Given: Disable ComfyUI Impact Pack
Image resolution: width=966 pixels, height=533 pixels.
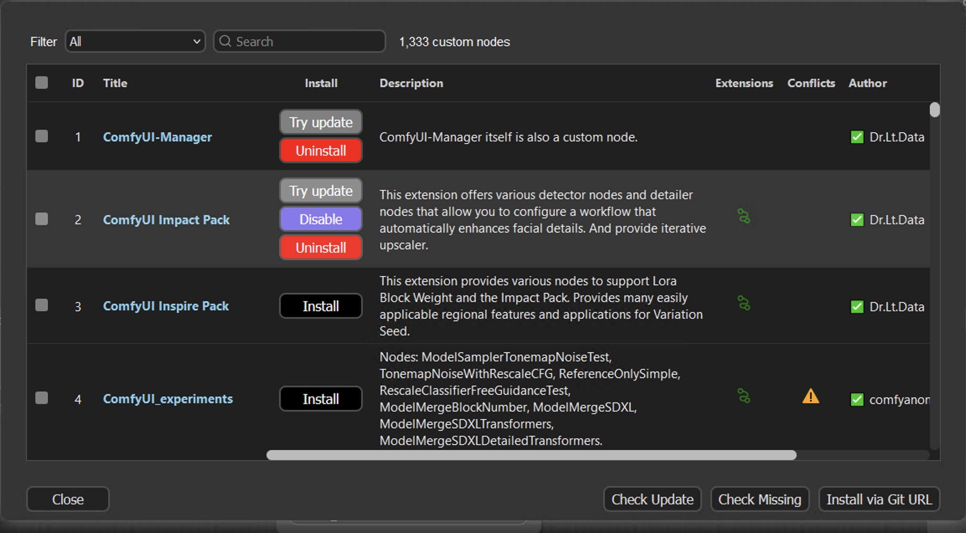Looking at the screenshot, I should [x=321, y=219].
